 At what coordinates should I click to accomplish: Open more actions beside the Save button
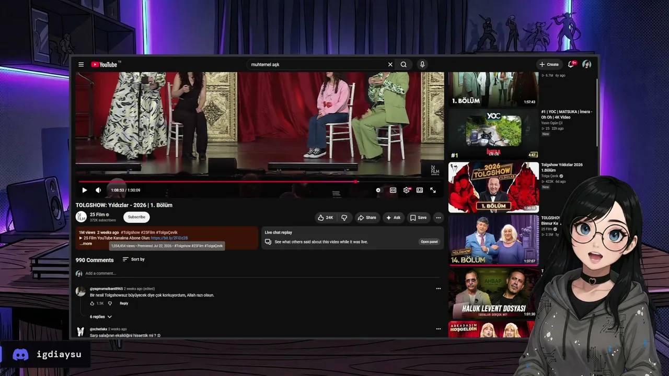pos(439,218)
